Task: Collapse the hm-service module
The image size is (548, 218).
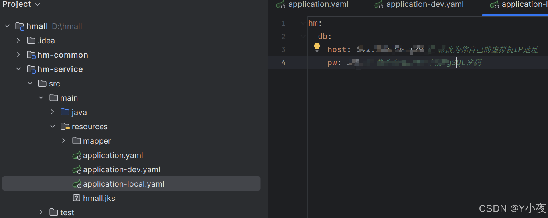Action: point(18,69)
